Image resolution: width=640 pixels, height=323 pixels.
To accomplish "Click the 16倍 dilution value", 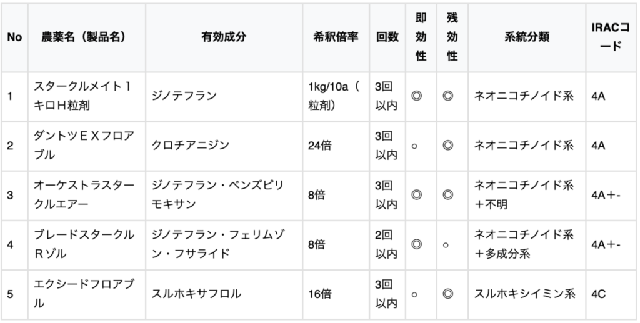I will [x=319, y=294].
